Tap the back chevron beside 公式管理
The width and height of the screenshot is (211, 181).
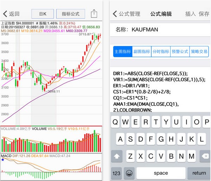pos(115,14)
